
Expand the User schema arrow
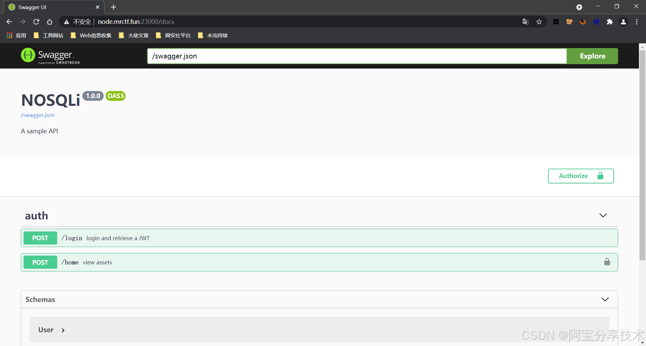pyautogui.click(x=63, y=330)
